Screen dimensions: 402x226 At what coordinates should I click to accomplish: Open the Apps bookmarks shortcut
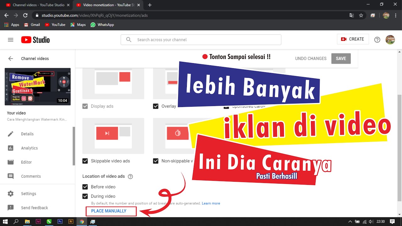tap(12, 24)
